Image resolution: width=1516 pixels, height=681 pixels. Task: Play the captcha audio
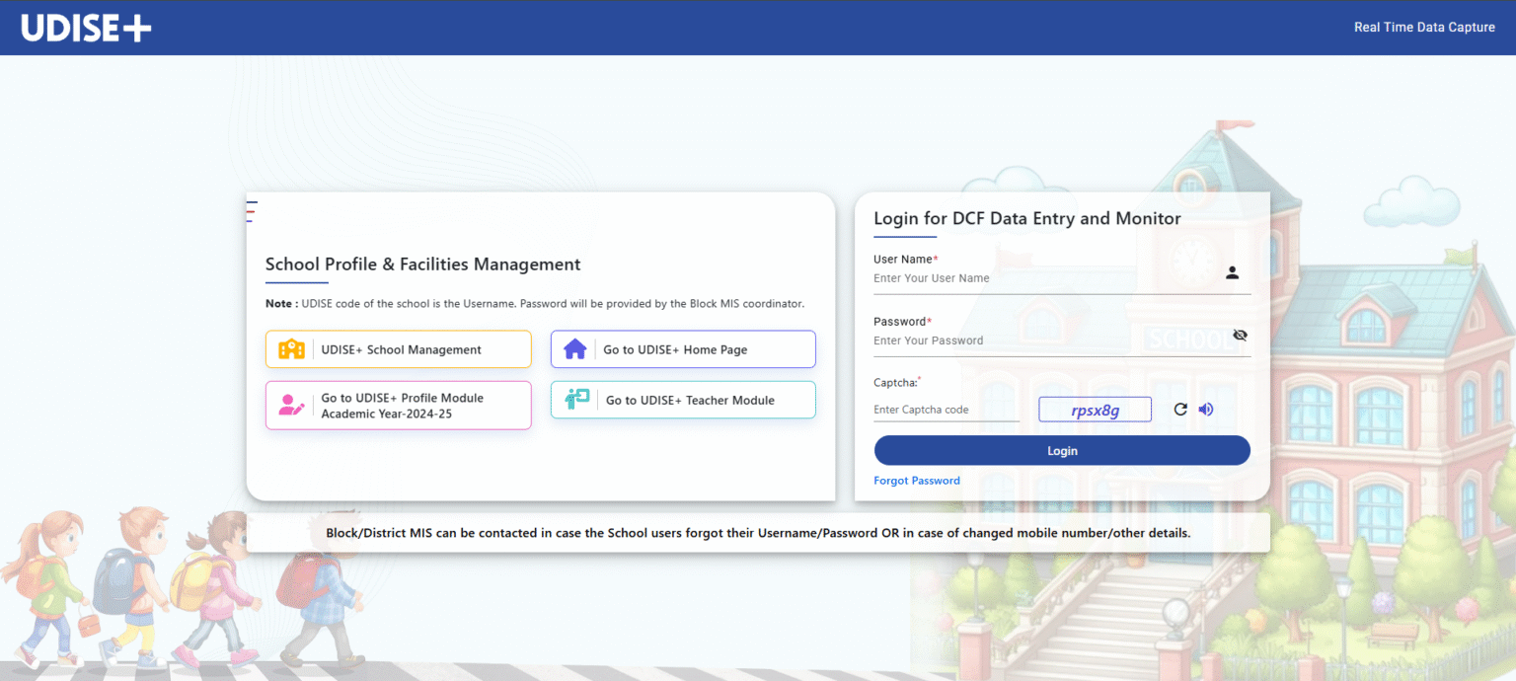tap(1205, 409)
